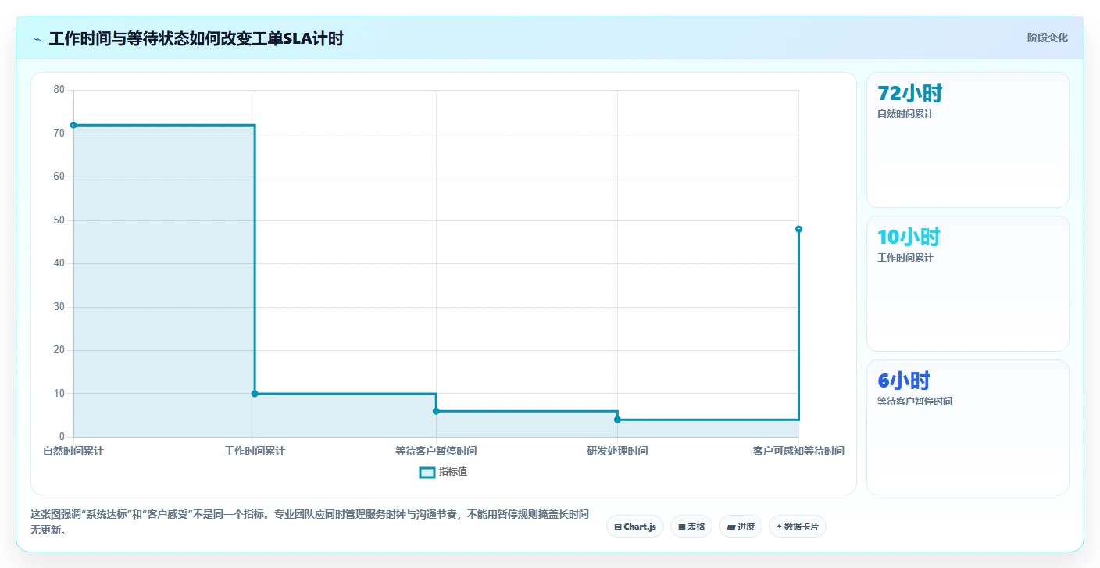Click the 阶段变化 label in the header
Viewport: 1100px width, 568px height.
click(x=1047, y=38)
